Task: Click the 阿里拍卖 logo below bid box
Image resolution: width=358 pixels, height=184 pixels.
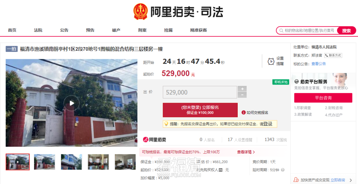Action: click(x=154, y=140)
